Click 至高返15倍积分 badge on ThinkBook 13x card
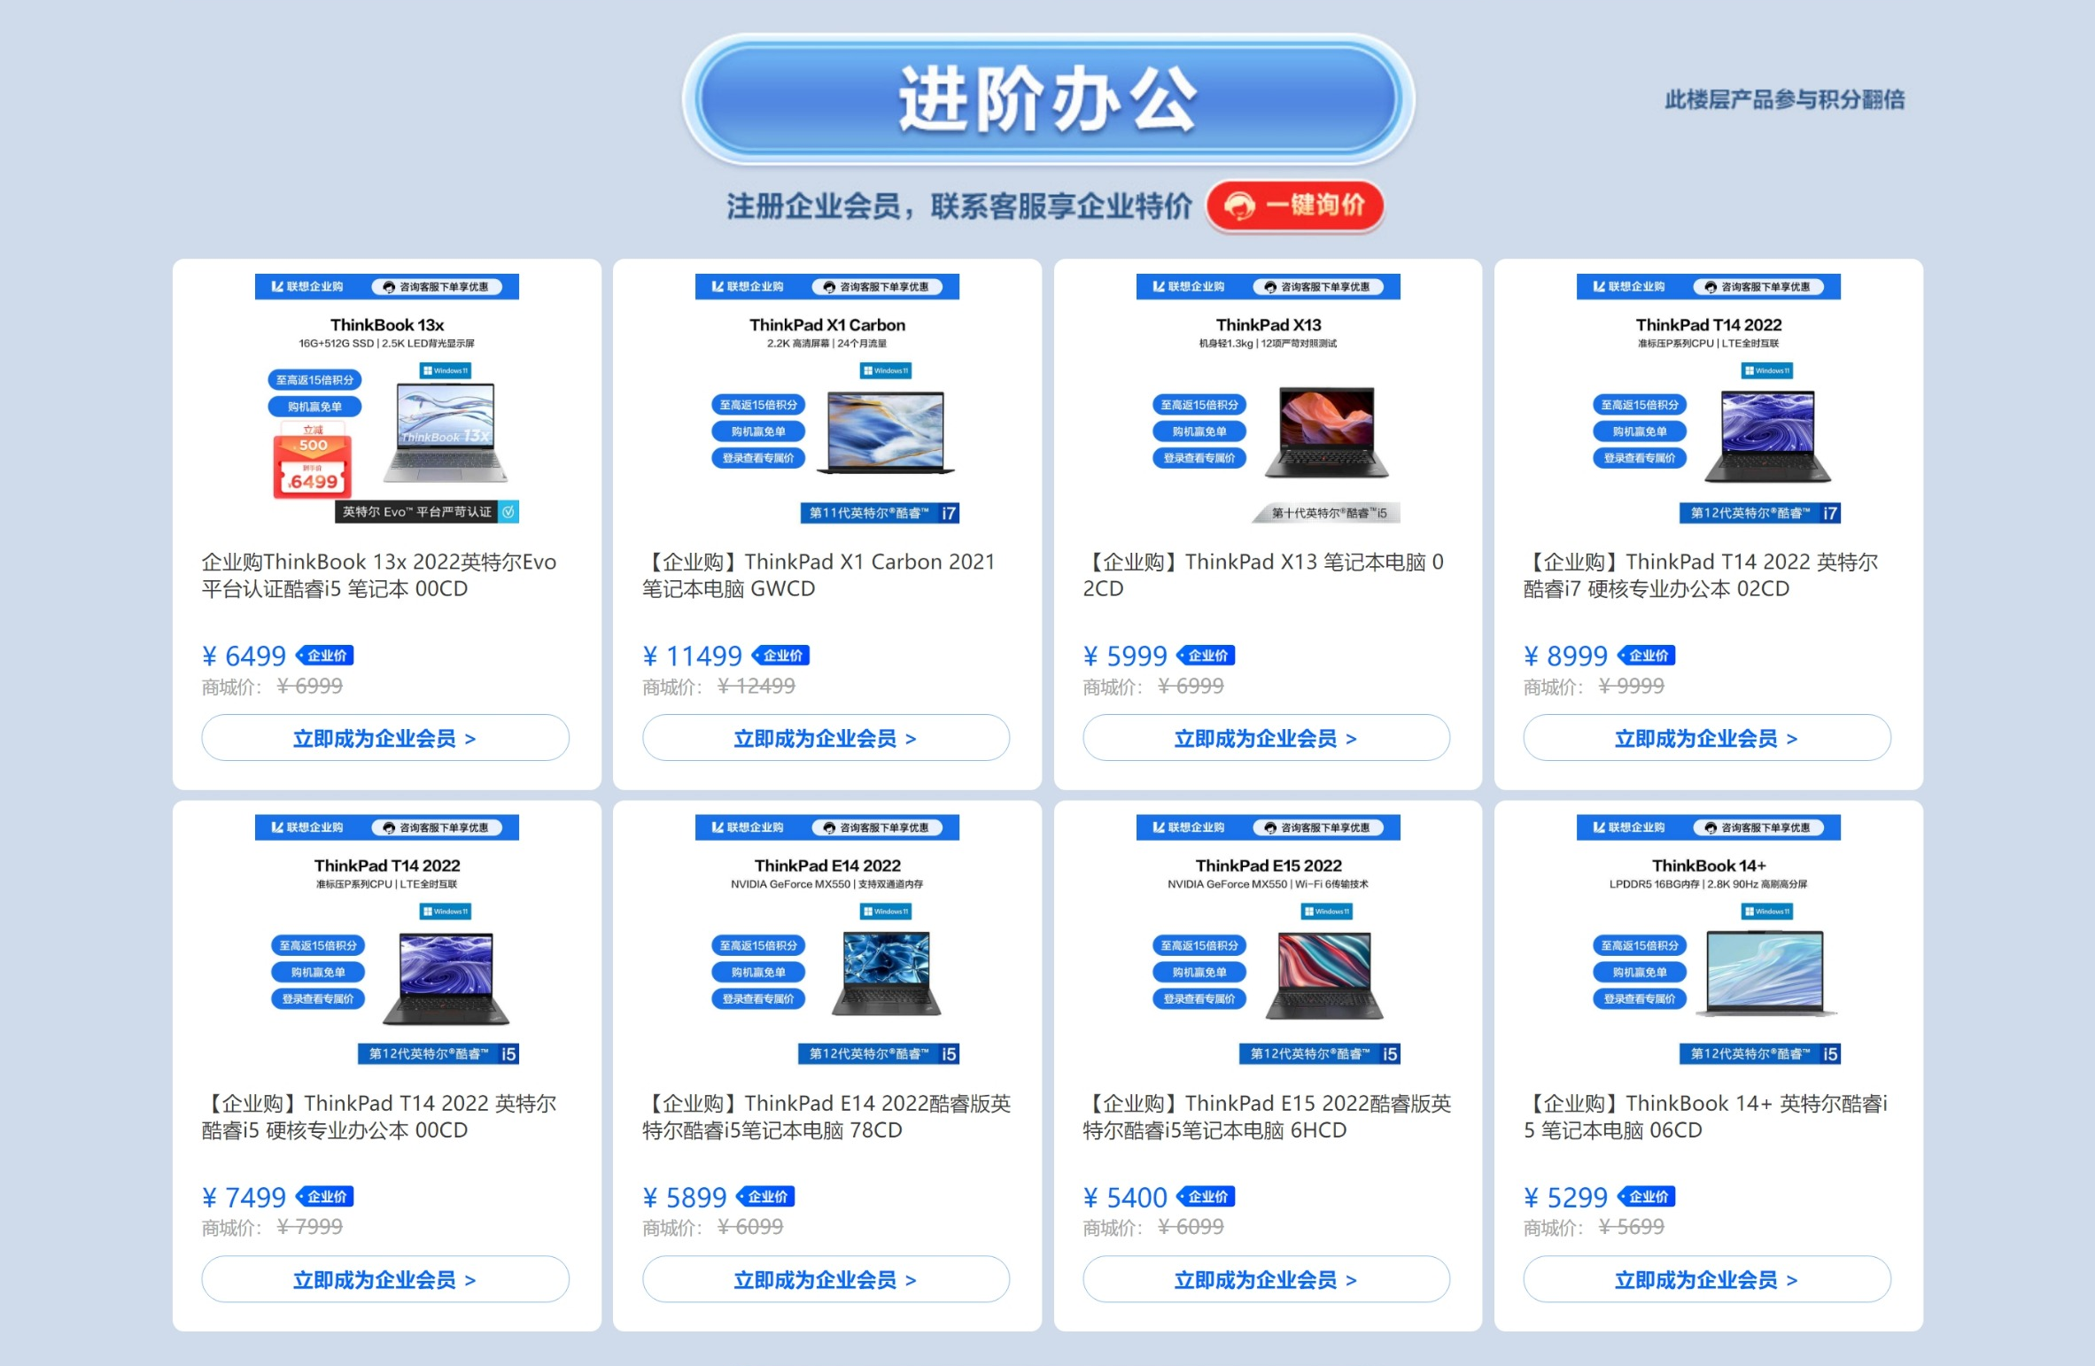The height and width of the screenshot is (1366, 2095). click(314, 380)
